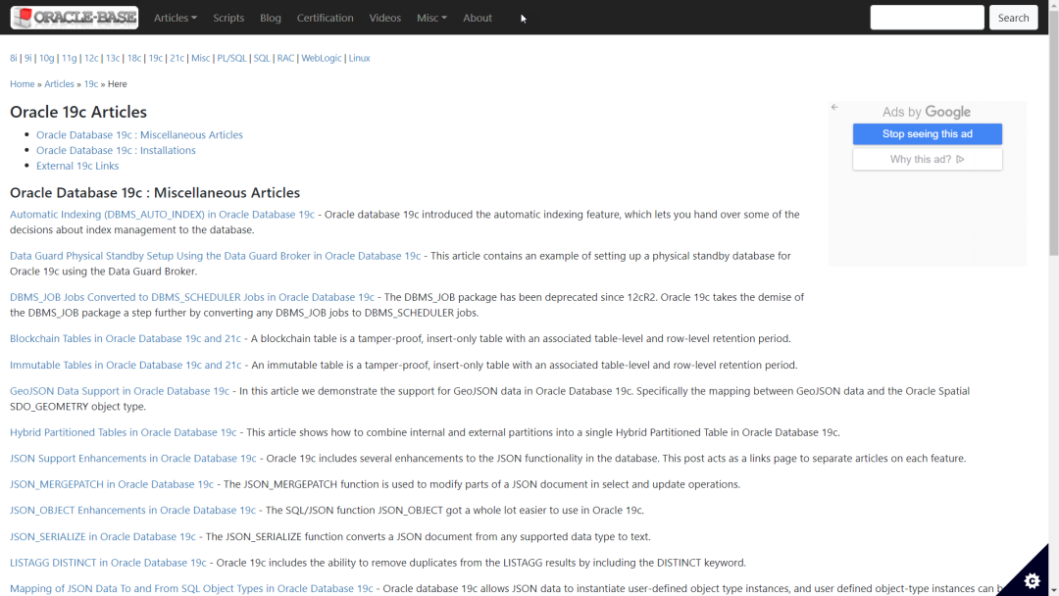Screen dimensions: 1059x596
Task: Select the 19c version link in top row
Action: 155,58
